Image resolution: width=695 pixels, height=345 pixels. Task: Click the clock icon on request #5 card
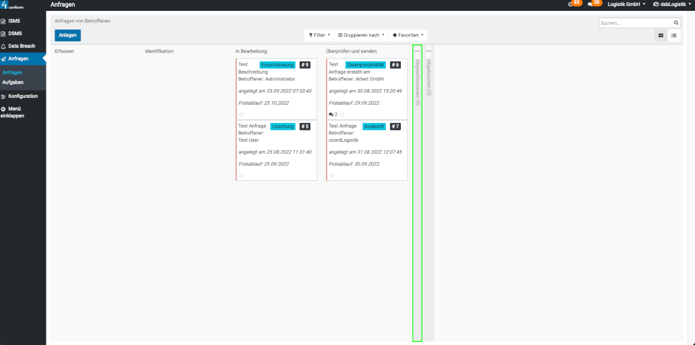coord(241,176)
